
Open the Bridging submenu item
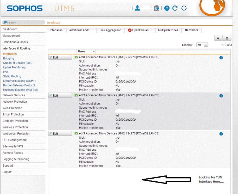click(x=9, y=58)
